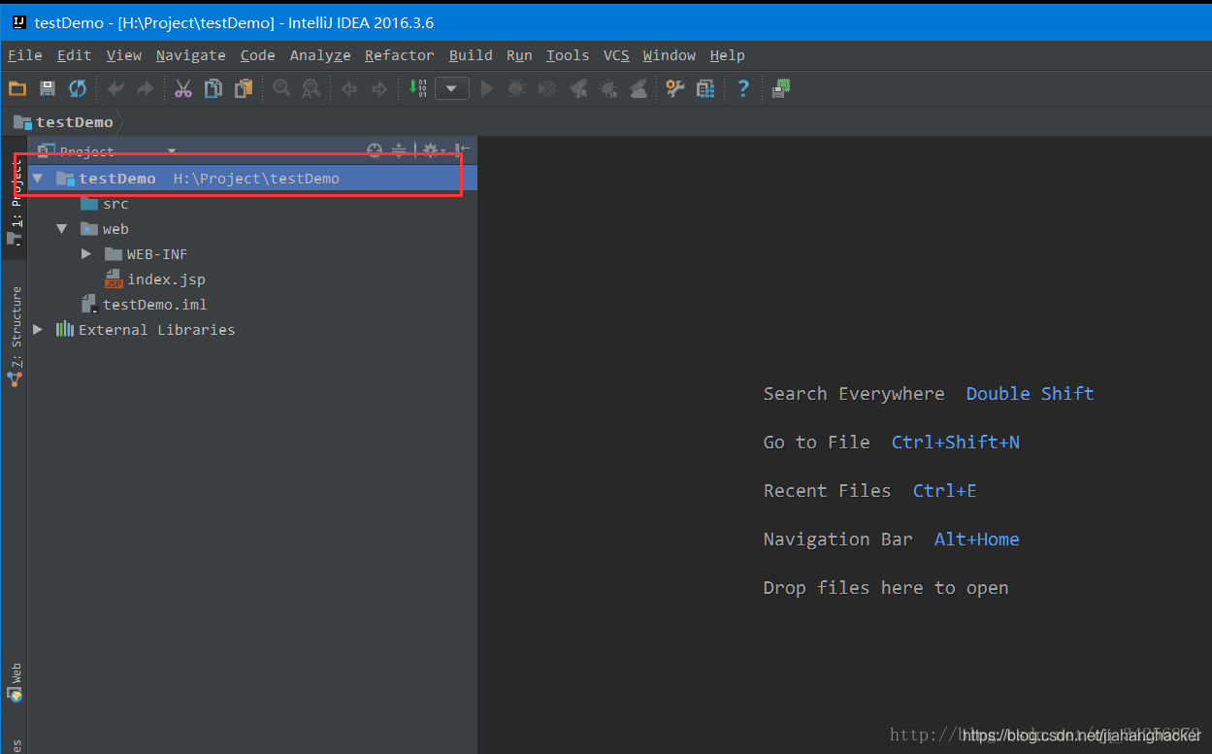The height and width of the screenshot is (754, 1212).
Task: Click the Synchronize refresh icon
Action: point(78,88)
